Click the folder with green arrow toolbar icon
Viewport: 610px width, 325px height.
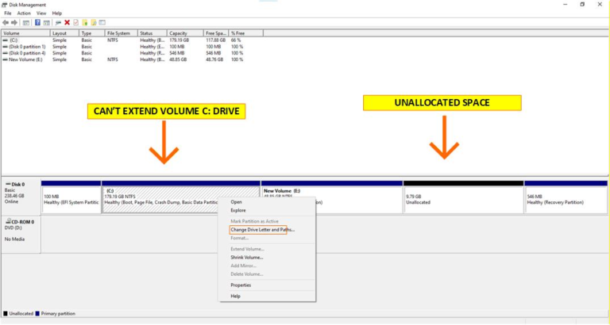(x=85, y=22)
